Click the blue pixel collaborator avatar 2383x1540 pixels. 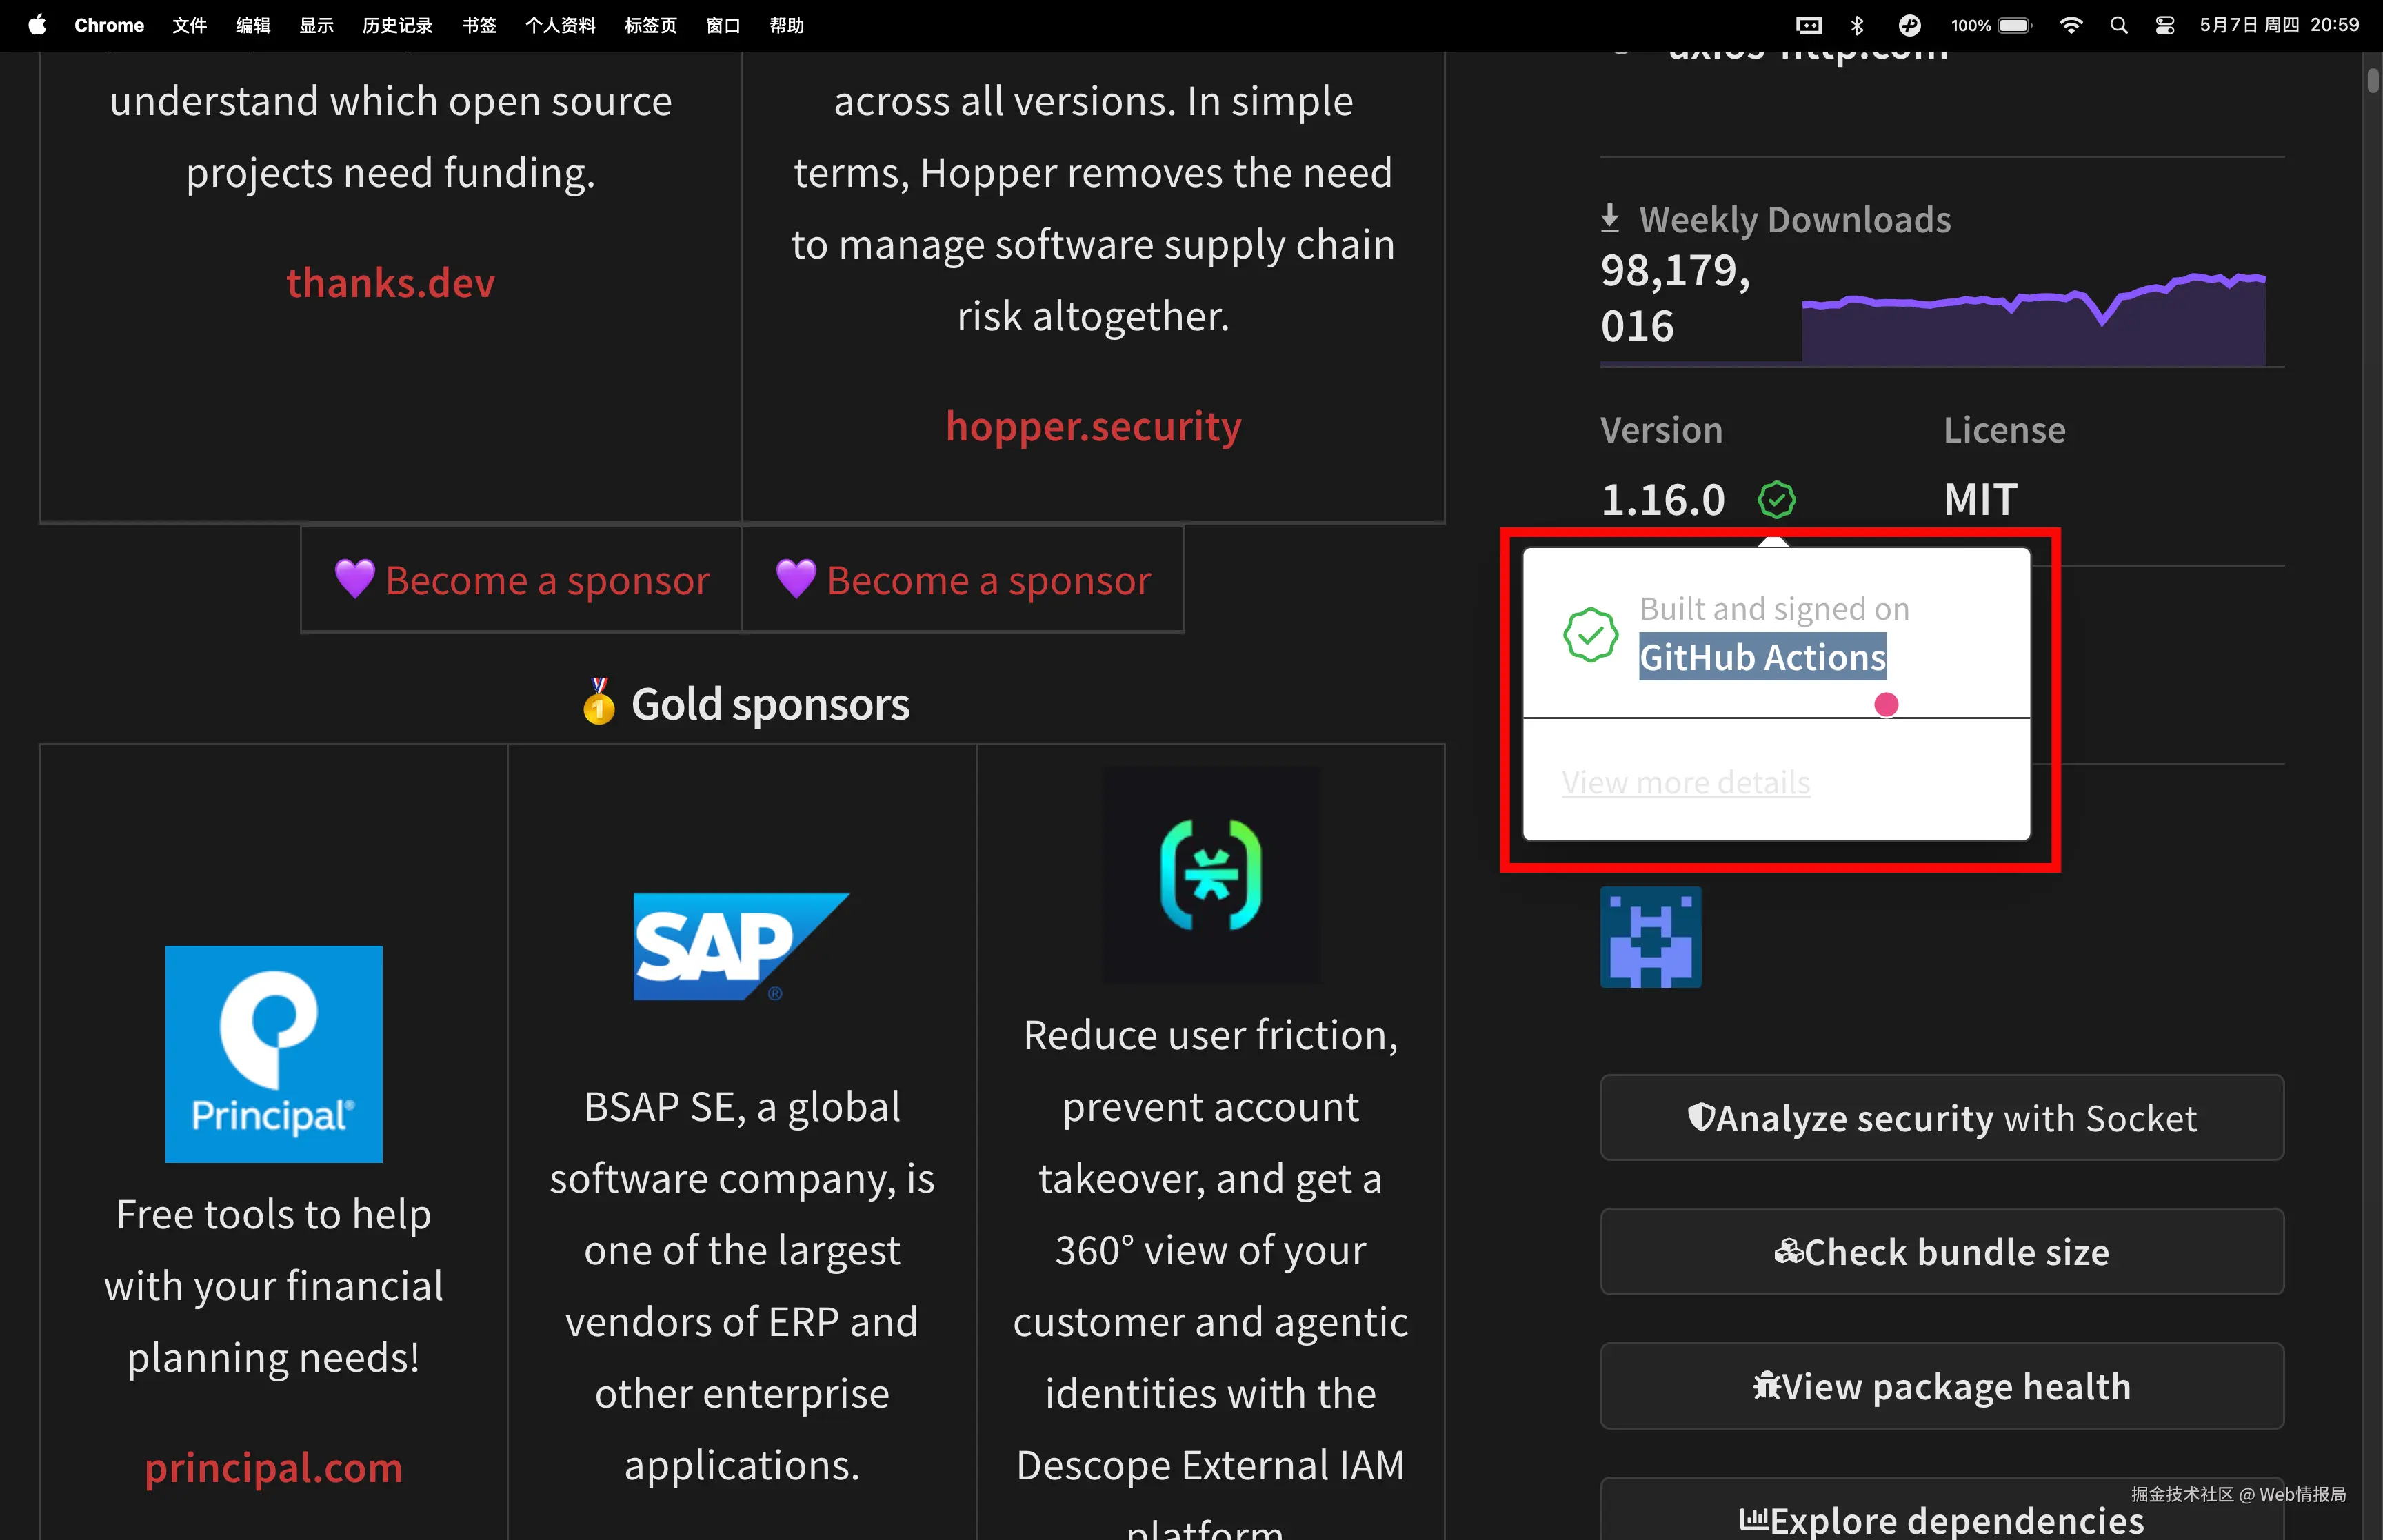pyautogui.click(x=1651, y=937)
